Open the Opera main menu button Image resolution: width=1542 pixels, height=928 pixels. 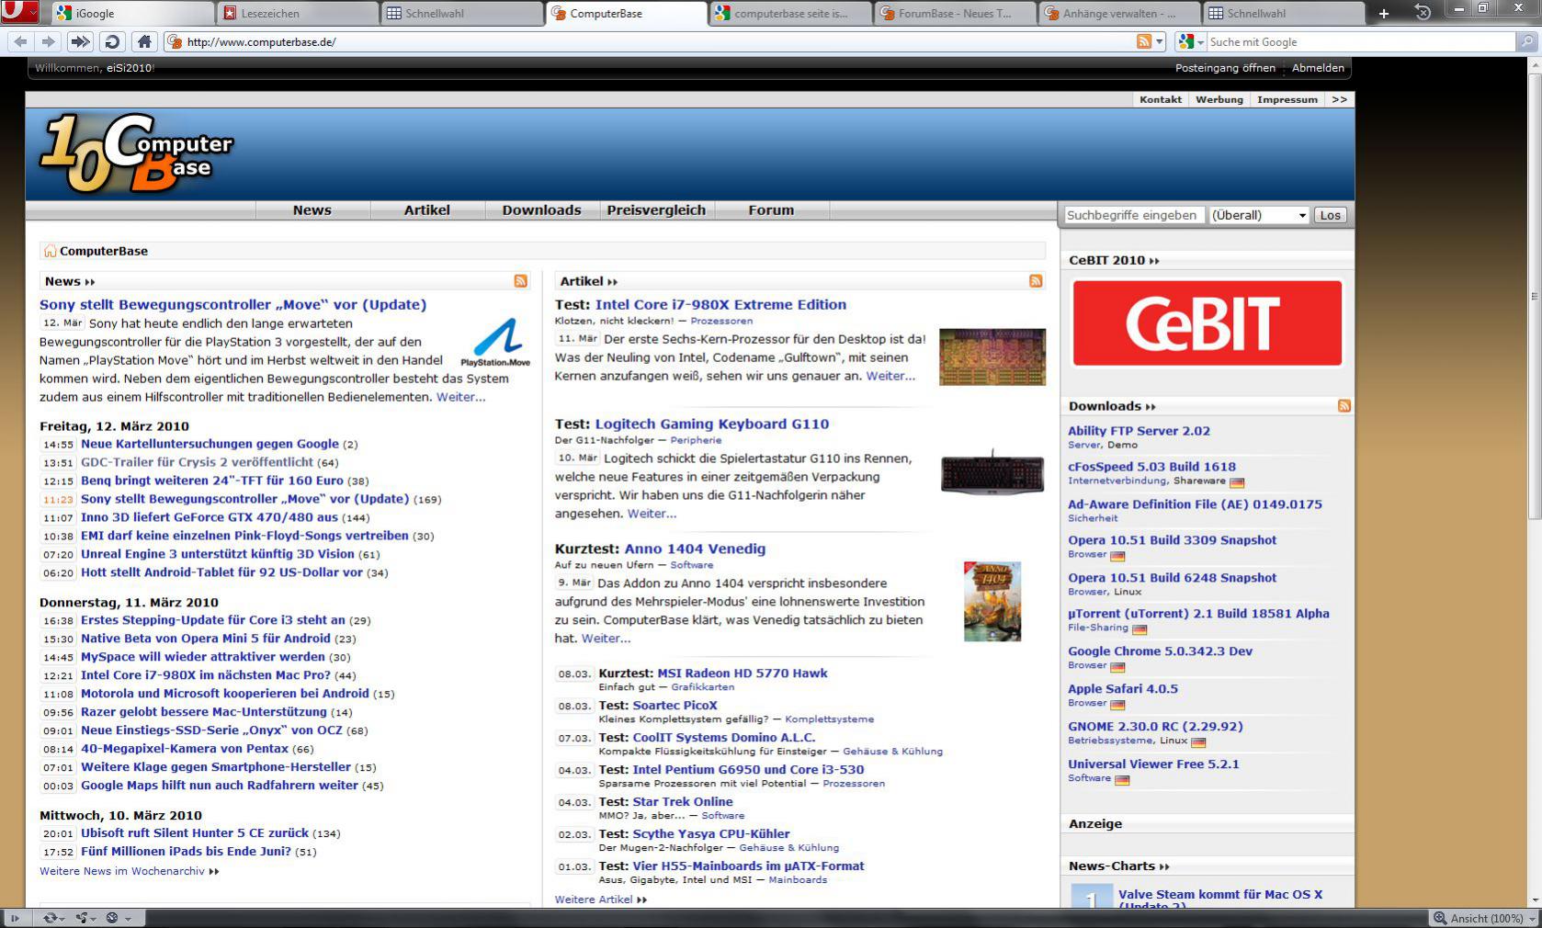(x=19, y=12)
